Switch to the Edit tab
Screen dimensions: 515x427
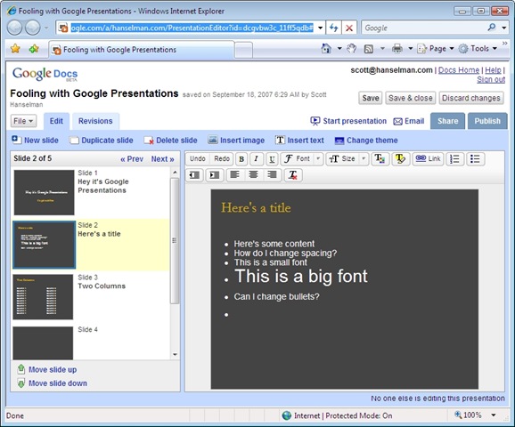(56, 121)
